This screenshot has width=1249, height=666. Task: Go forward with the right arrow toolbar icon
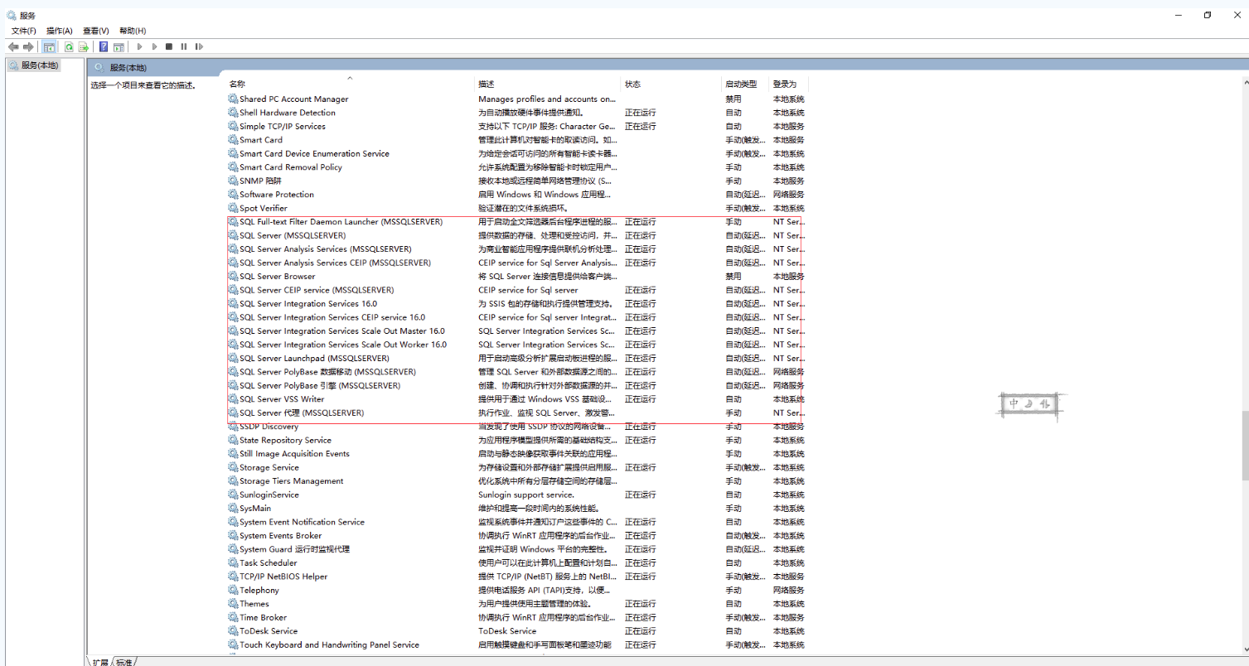[x=28, y=47]
